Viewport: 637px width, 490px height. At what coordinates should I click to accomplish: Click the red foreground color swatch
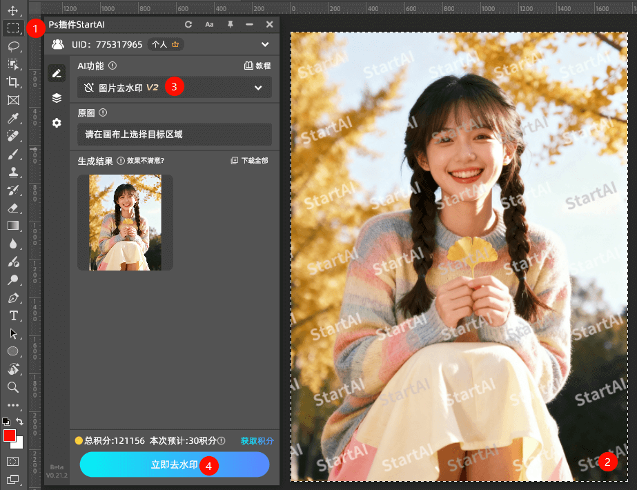[x=10, y=435]
